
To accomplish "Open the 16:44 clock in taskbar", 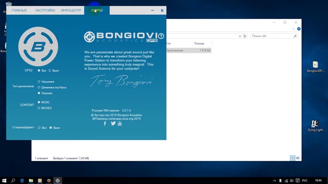I will [x=318, y=180].
